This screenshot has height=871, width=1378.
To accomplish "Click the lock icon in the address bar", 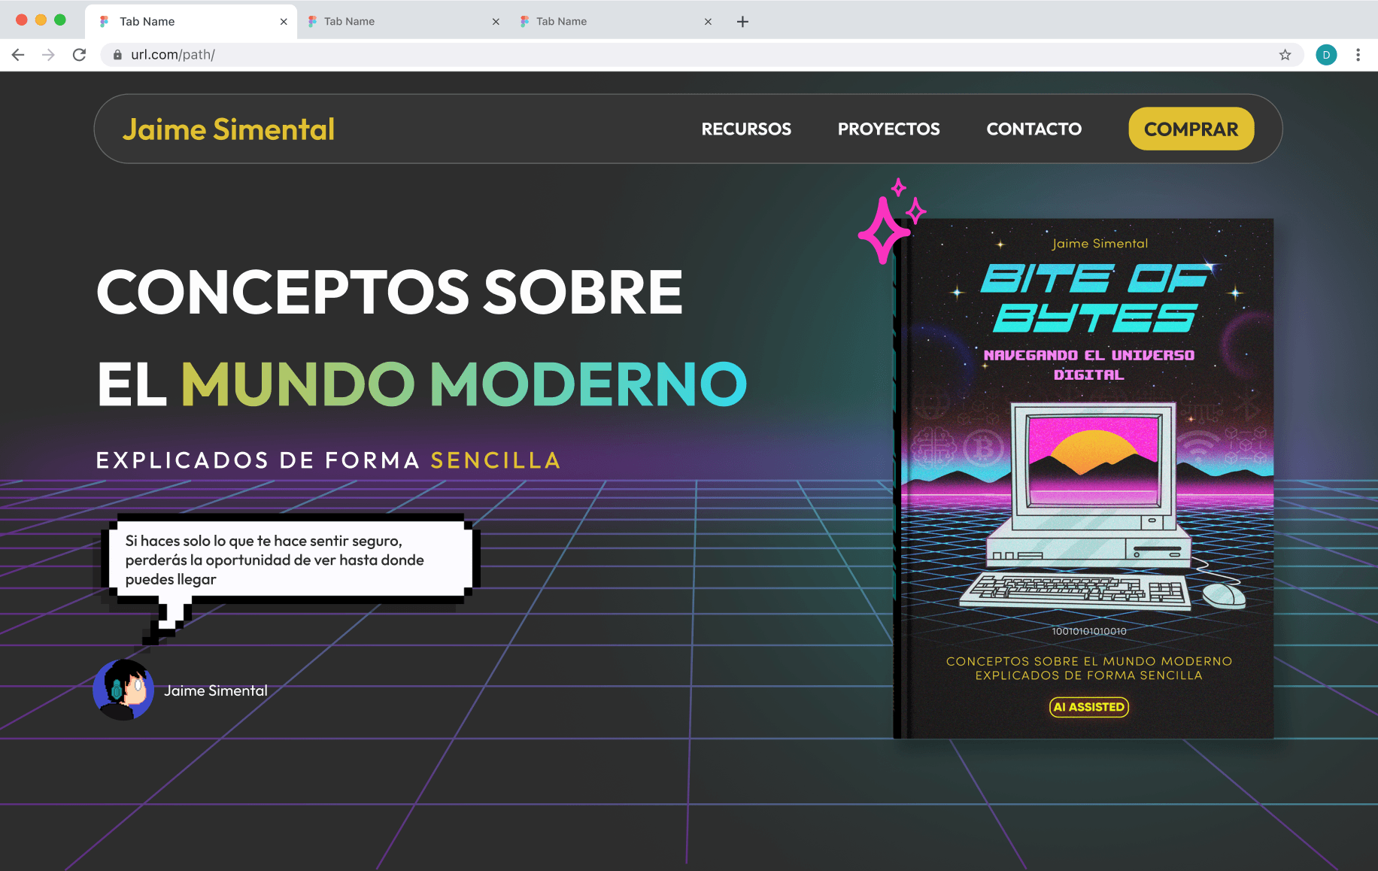I will click(117, 55).
